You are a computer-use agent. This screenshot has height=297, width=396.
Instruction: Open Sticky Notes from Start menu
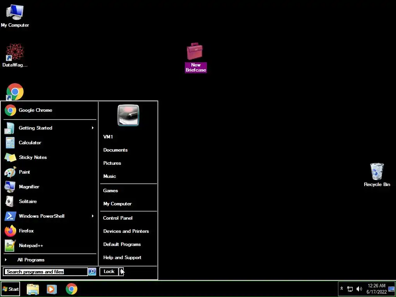(50, 157)
